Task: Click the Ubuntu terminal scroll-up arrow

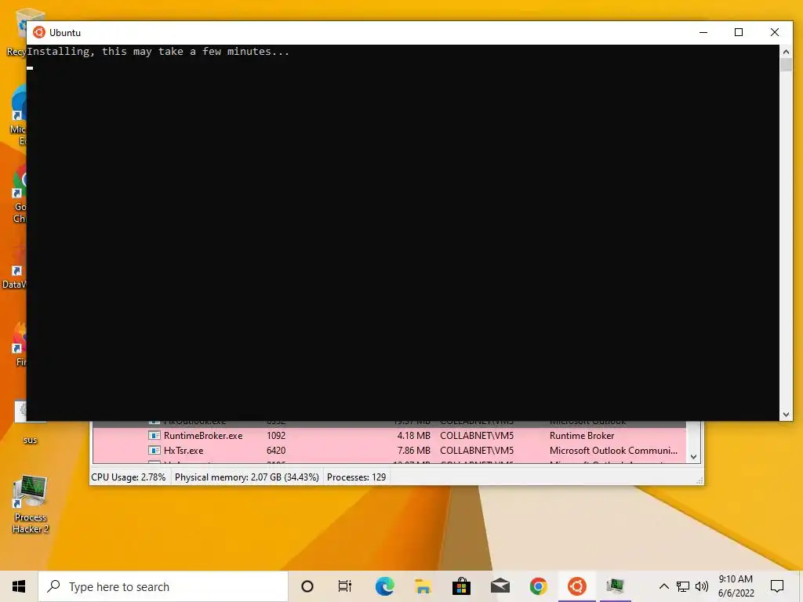Action: 786,52
